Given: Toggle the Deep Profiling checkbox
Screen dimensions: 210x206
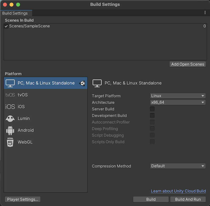Looking at the screenshot, I should 152,129.
